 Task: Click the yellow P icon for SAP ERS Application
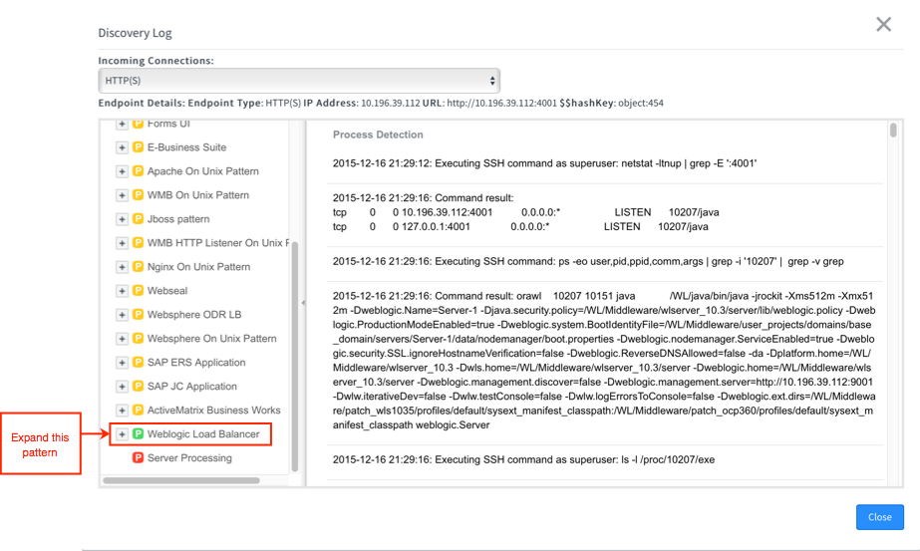click(138, 363)
